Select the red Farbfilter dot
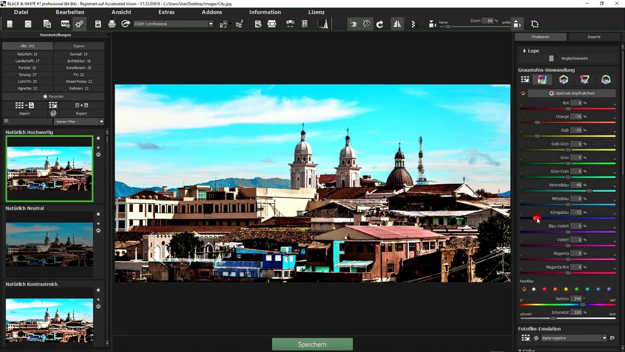This screenshot has height=352, width=625. coord(544,289)
